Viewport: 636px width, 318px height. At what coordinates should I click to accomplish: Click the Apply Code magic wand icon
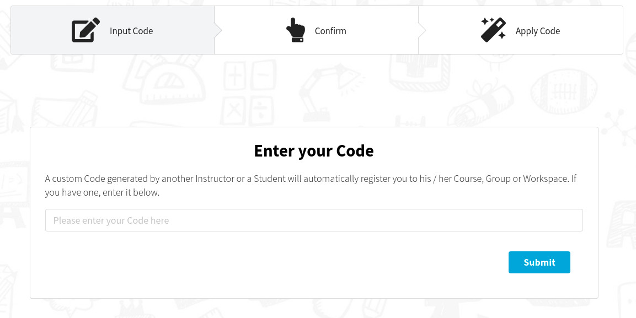click(493, 30)
